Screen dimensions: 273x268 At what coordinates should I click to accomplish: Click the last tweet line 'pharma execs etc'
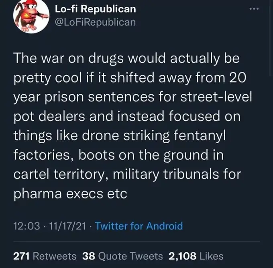70,194
